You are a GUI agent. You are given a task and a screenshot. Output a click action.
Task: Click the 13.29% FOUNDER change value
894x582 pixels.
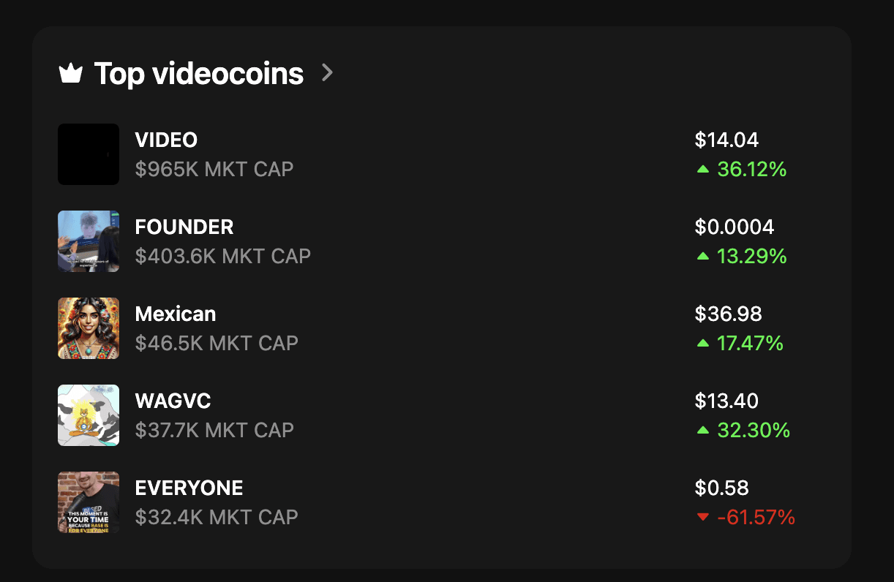point(751,257)
